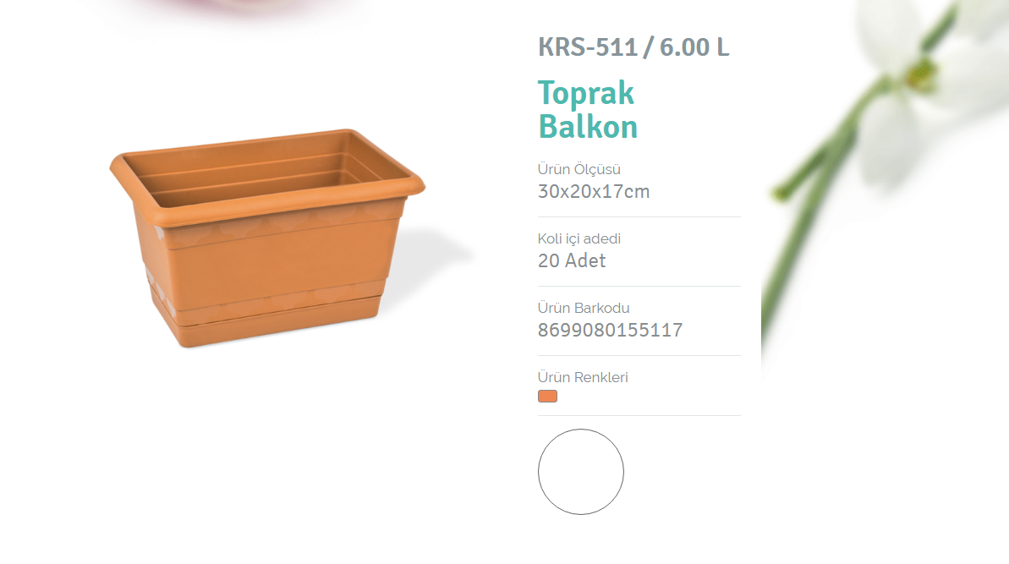
Task: Open the terracotta planter product image
Action: pos(267,238)
